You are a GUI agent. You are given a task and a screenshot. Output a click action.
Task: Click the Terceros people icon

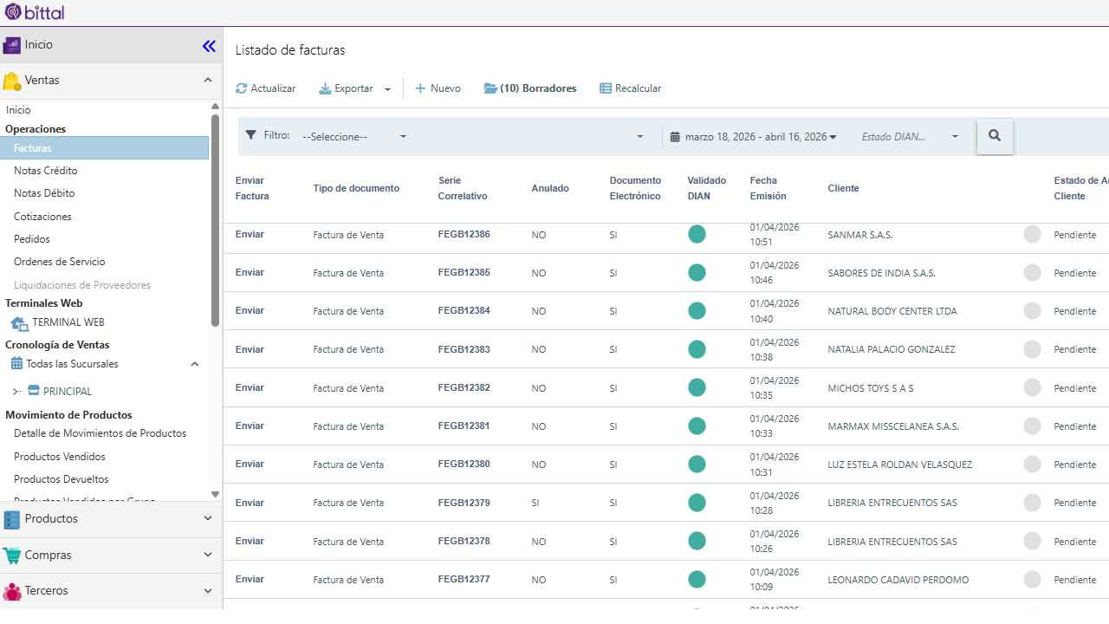pyautogui.click(x=11, y=591)
